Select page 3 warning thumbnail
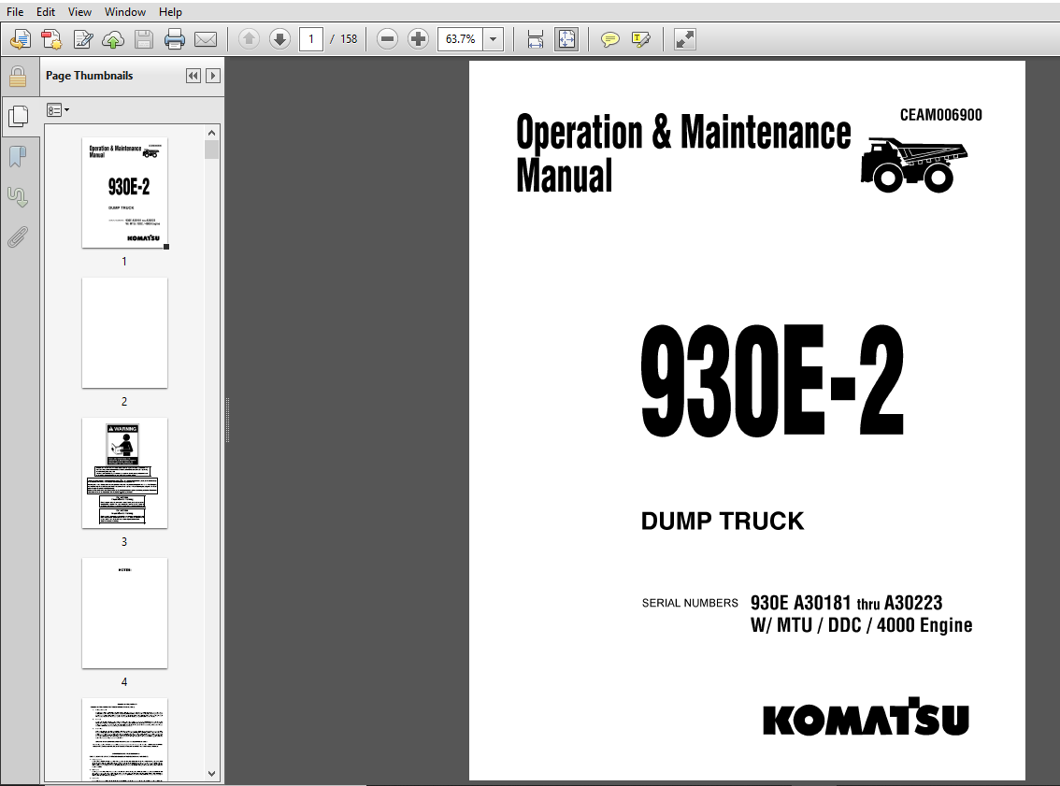This screenshot has height=786, width=1060. coord(124,473)
